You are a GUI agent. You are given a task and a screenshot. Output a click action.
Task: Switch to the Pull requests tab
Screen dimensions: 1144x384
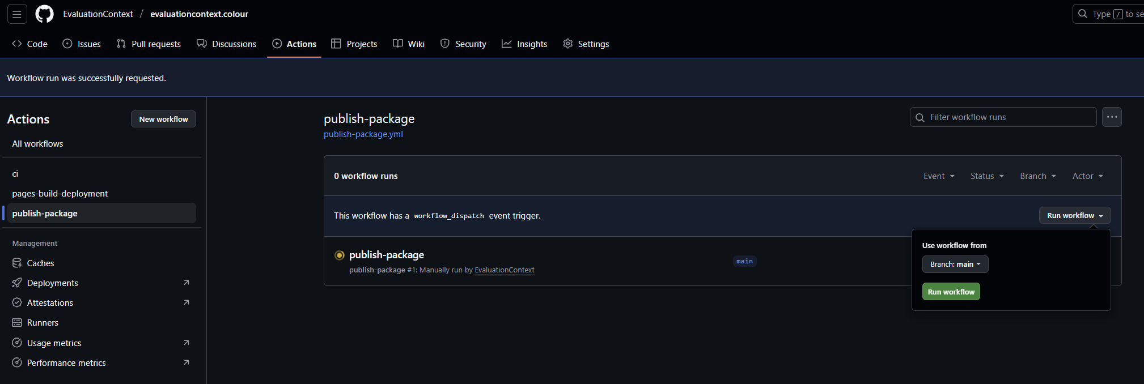click(x=149, y=44)
